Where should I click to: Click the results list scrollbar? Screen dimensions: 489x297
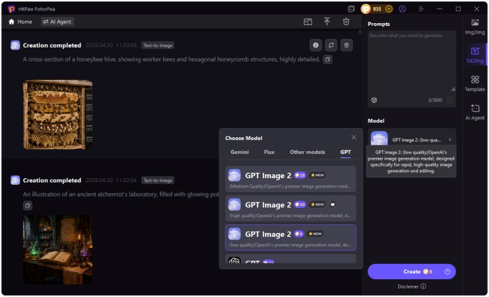tap(360, 32)
